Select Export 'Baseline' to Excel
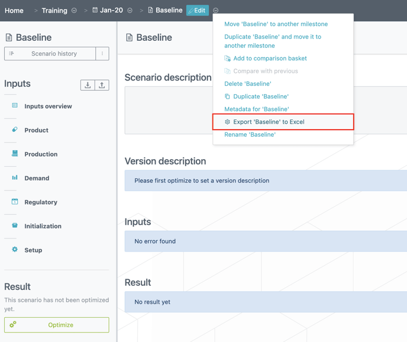The width and height of the screenshot is (407, 342). [269, 122]
